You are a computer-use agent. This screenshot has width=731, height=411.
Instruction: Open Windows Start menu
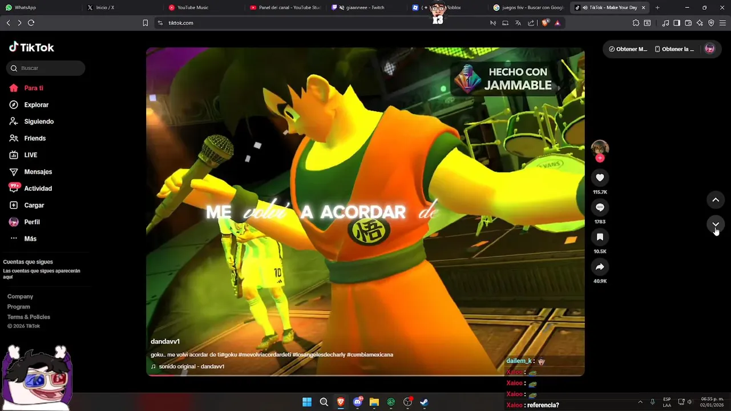307,402
